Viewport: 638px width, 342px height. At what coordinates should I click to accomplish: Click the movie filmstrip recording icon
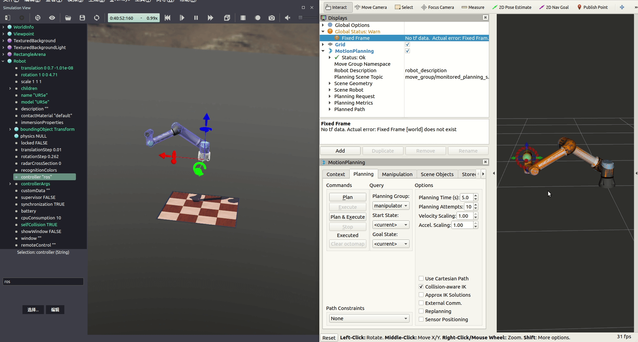point(243,18)
